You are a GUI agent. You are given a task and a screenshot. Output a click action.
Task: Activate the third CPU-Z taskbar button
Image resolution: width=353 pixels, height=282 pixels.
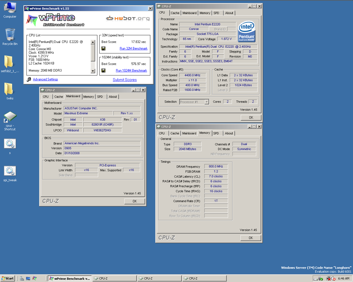tap(204, 278)
